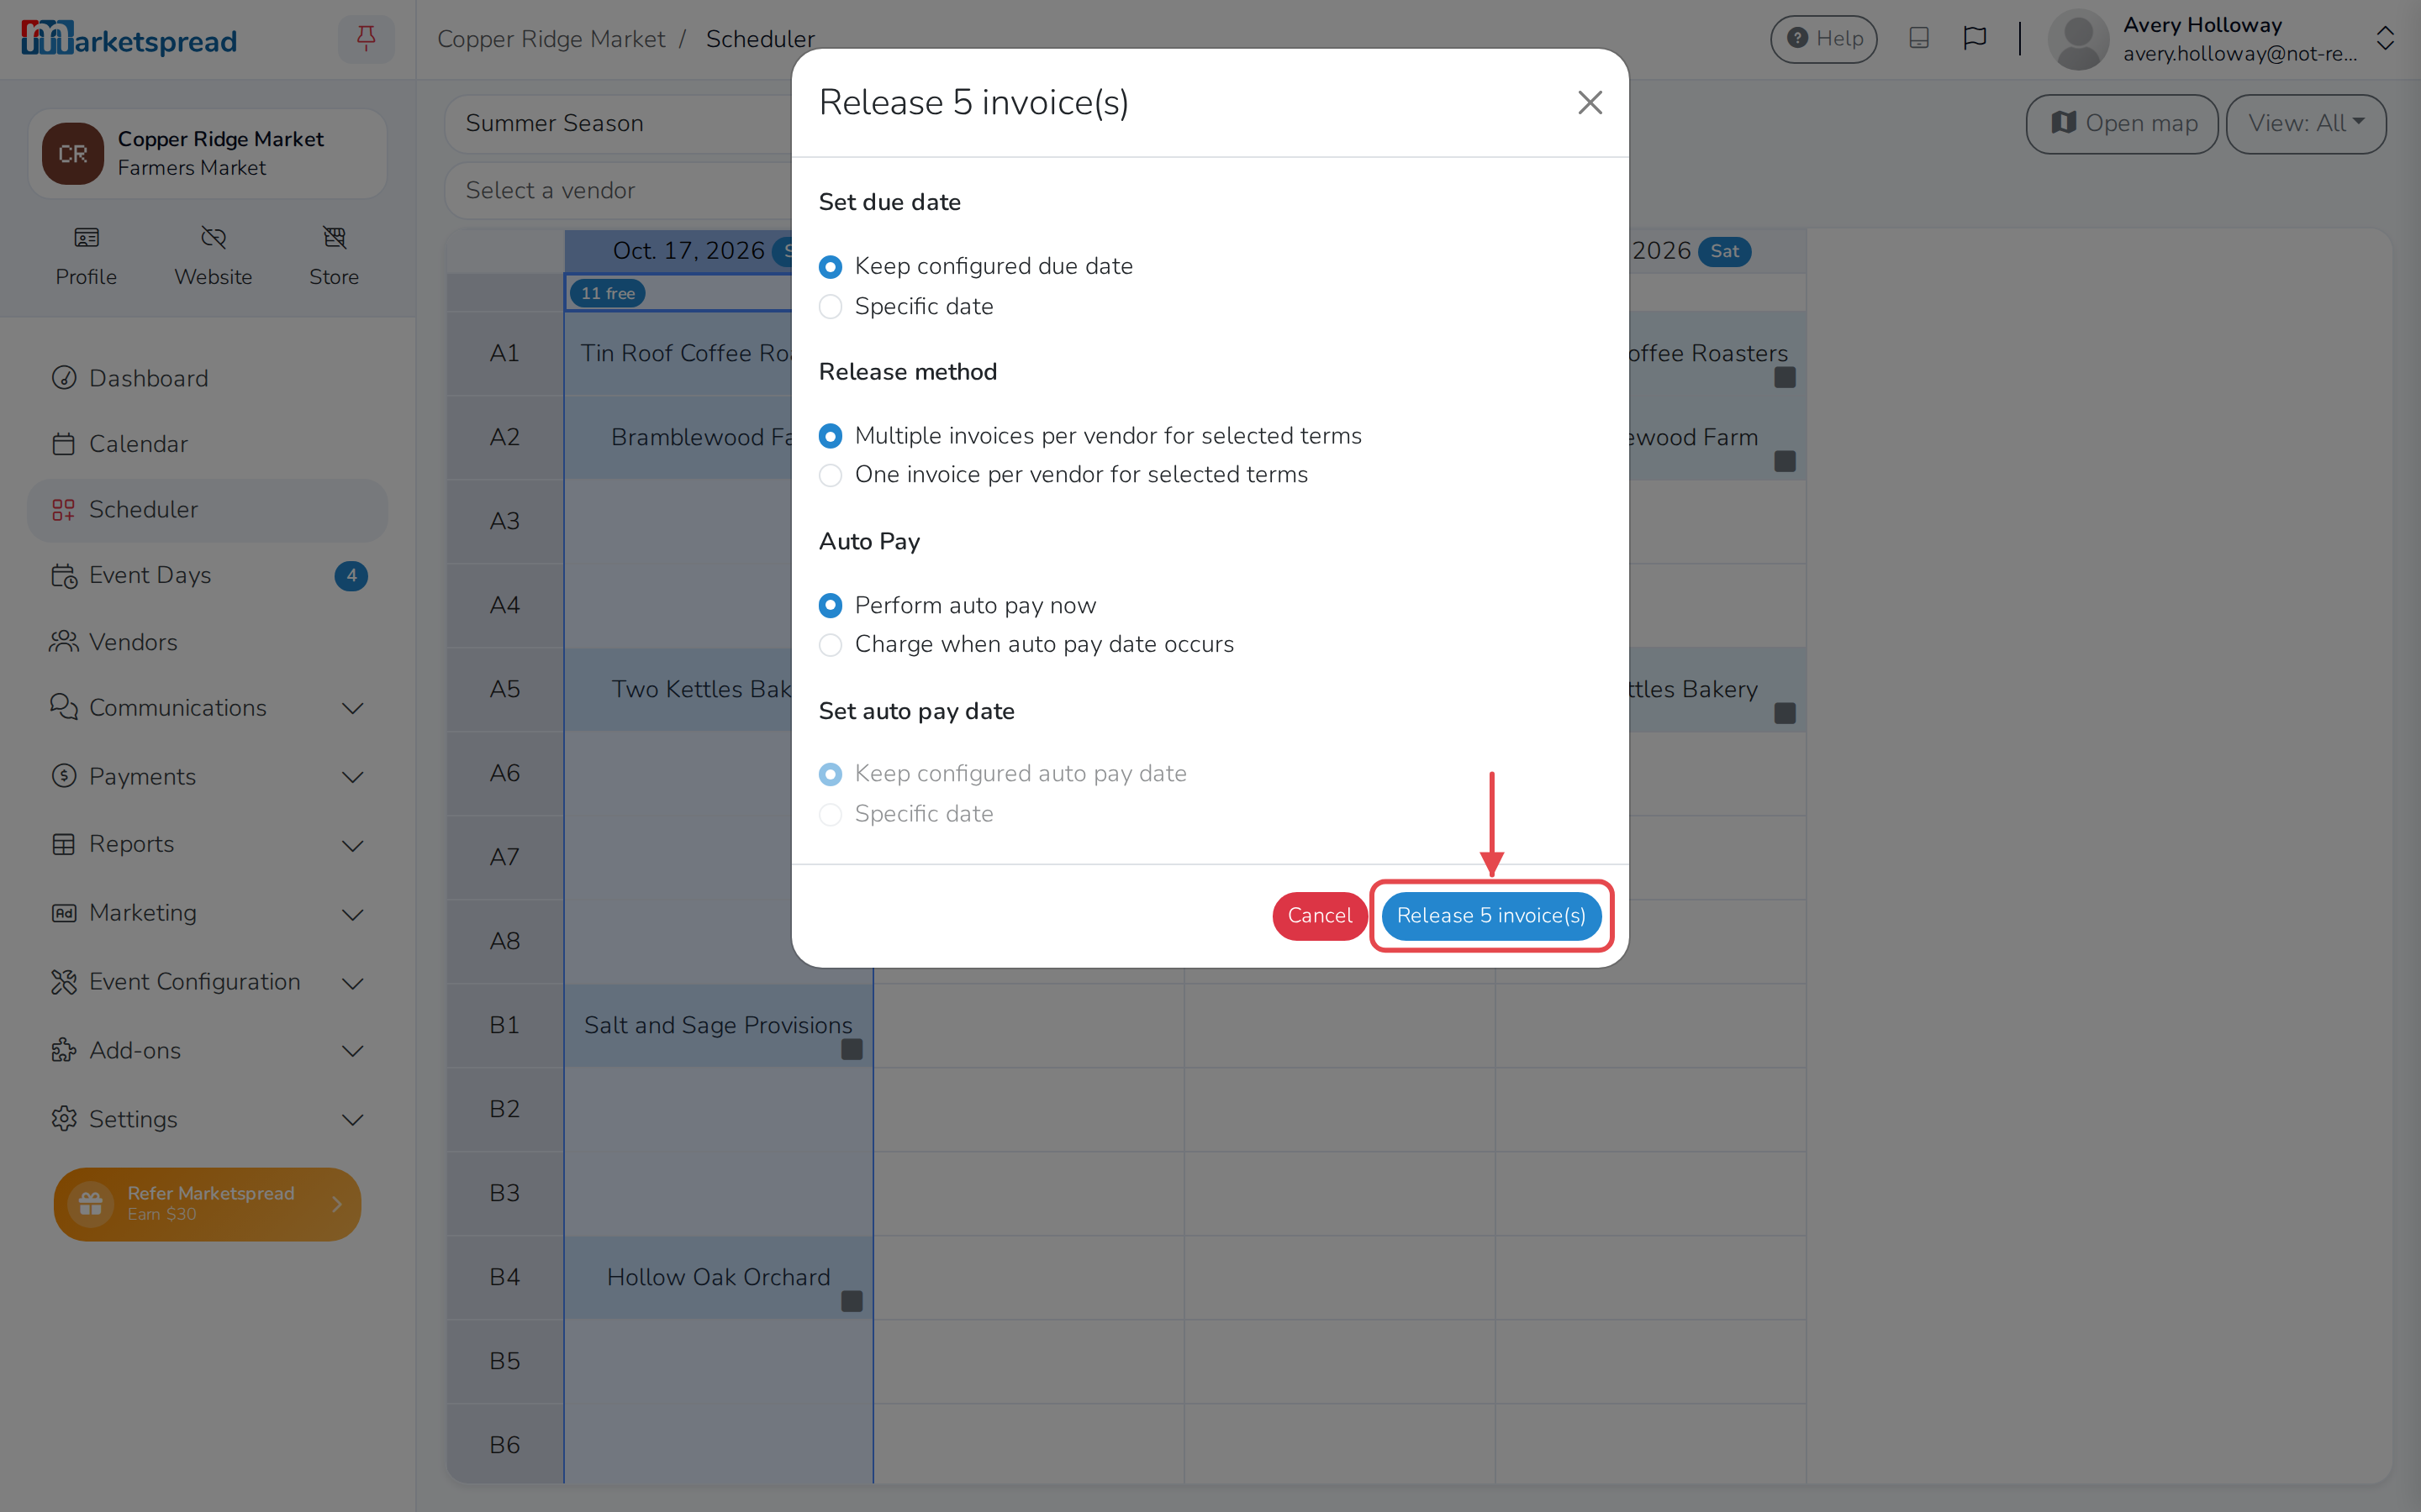Click the Copper Ridge Market CR avatar
The image size is (2421, 1512).
click(73, 153)
